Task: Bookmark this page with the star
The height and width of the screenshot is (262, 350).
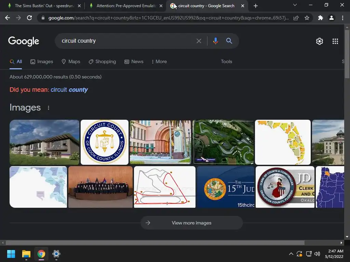Action: [x=307, y=18]
